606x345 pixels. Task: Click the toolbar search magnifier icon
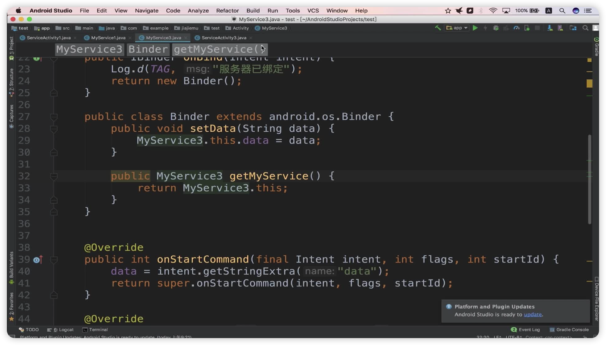[x=585, y=28]
